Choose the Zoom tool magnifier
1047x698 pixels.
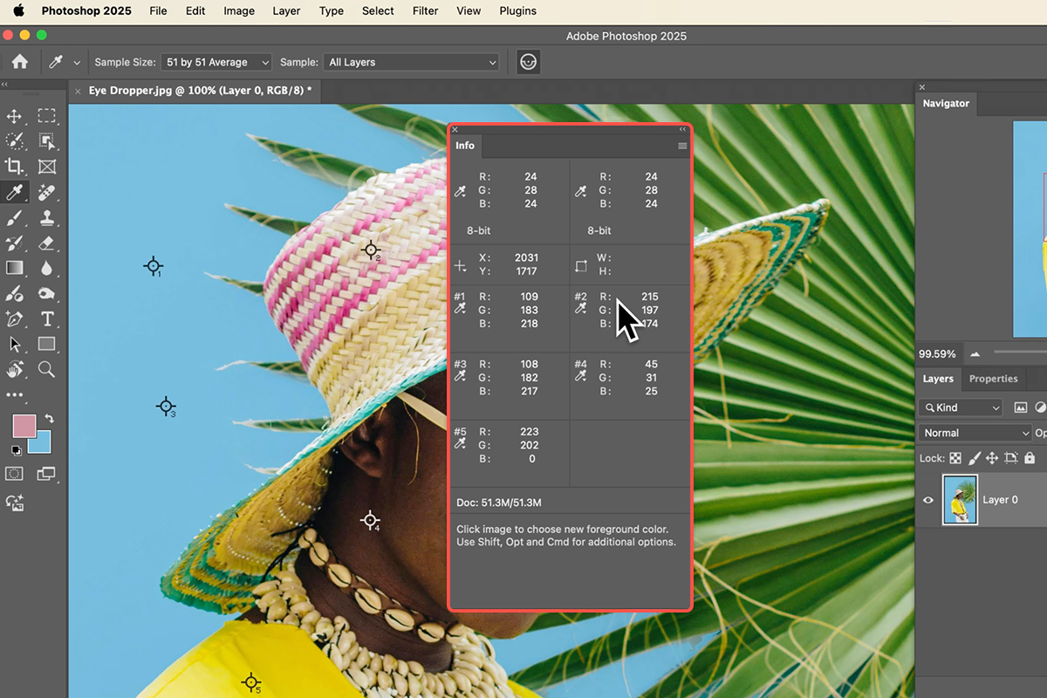click(47, 369)
